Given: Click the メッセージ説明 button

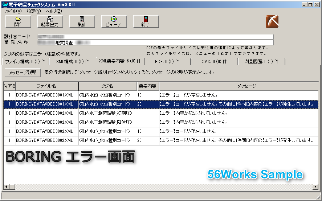Looking at the screenshot, I should coord(23,72).
